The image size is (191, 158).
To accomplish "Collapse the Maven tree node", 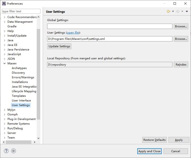I will 4,63.
